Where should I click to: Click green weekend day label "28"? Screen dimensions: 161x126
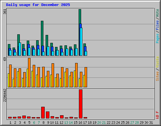pos(137,123)
